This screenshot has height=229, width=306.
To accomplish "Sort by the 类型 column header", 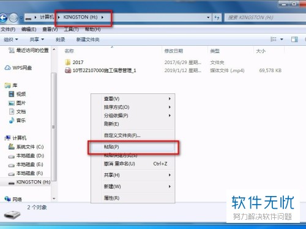I will [x=215, y=51].
